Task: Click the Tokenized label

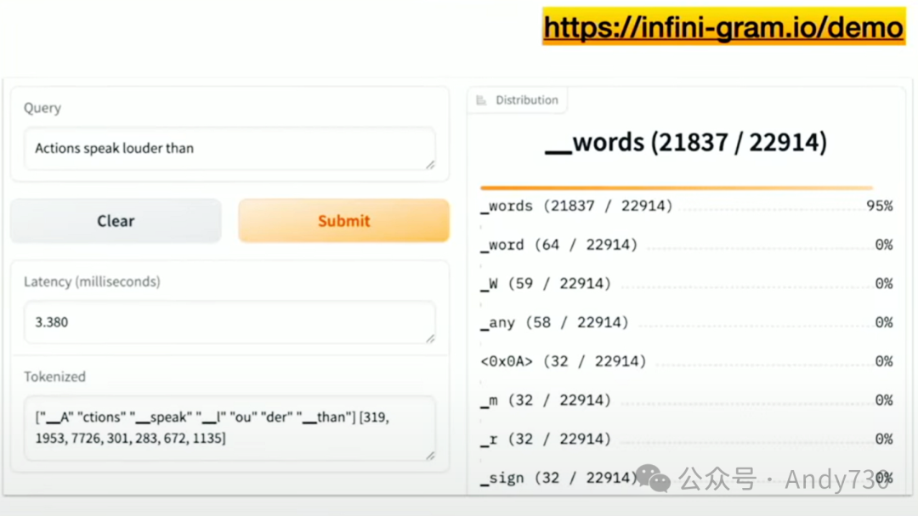Action: click(x=54, y=377)
